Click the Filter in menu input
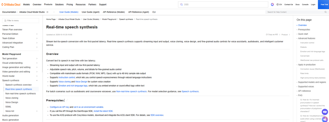The image size is (329, 122). (21, 21)
